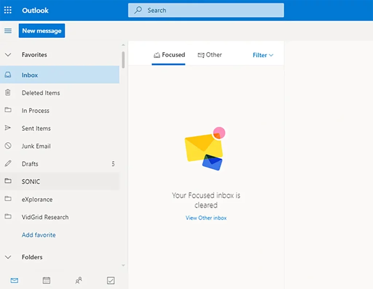The width and height of the screenshot is (373, 289).
Task: Open the Microsoft app launcher grid
Action: tap(8, 10)
